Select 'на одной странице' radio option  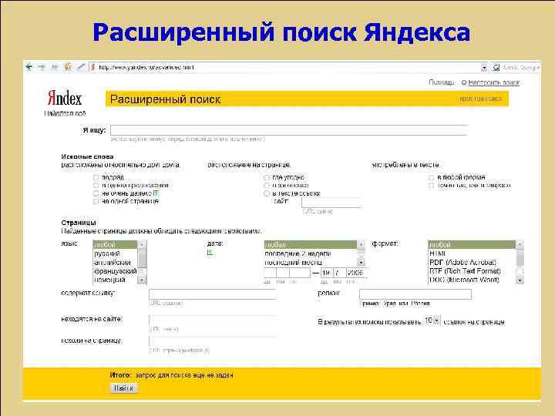pyautogui.click(x=96, y=201)
